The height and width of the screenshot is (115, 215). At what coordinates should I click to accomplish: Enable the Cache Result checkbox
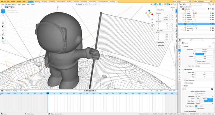(x=196, y=93)
